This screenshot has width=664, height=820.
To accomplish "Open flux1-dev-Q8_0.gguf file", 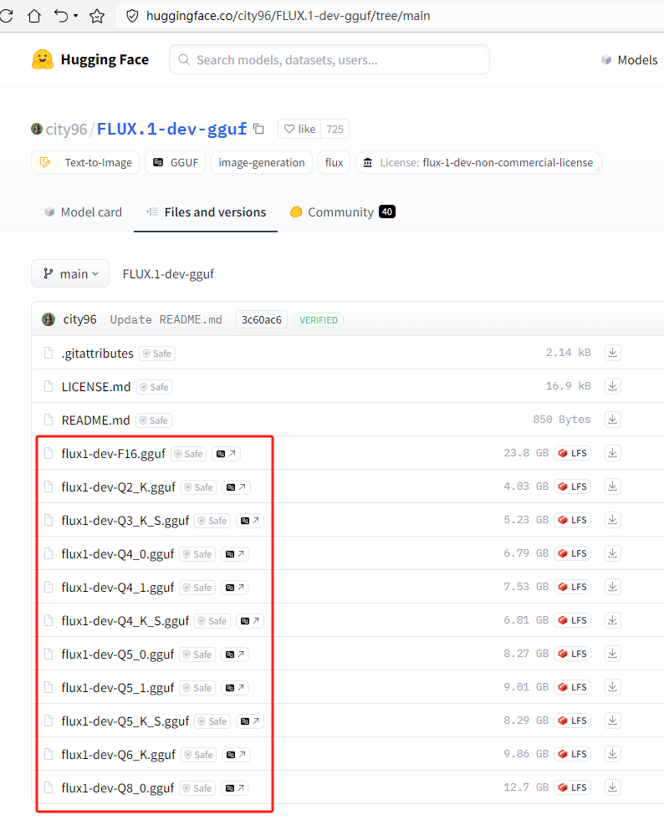I will [117, 788].
